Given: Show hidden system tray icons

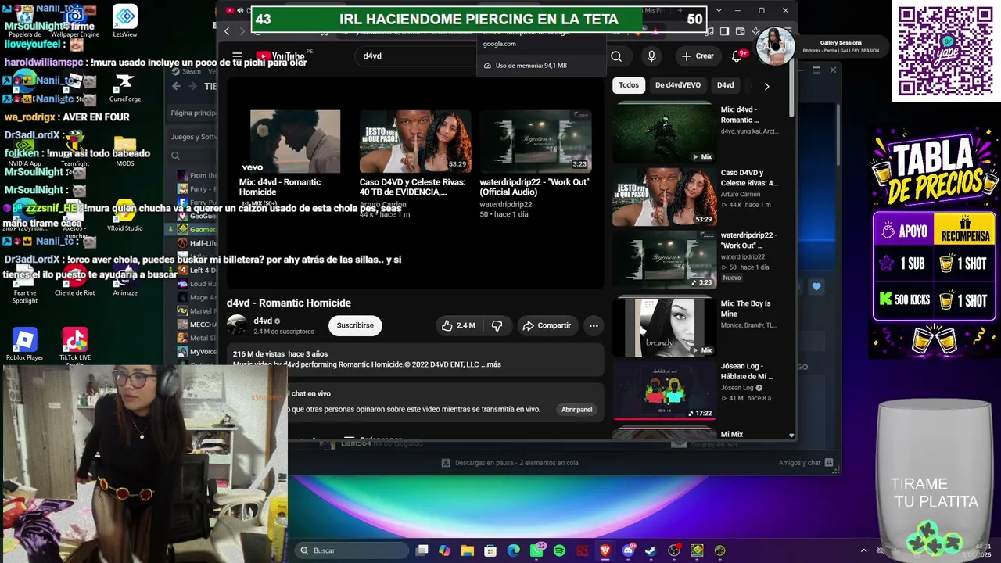Looking at the screenshot, I should point(863,550).
